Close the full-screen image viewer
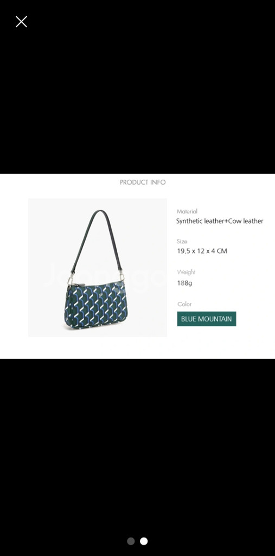Image resolution: width=275 pixels, height=556 pixels. coord(21,22)
